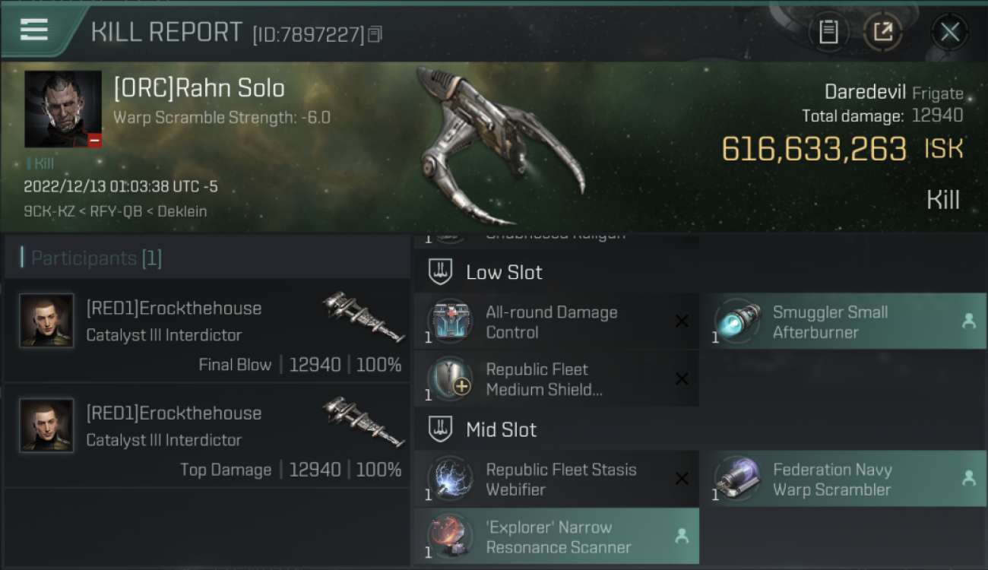Viewport: 988px width, 570px height.
Task: Click the Republic Fleet Medium Shield icon
Action: point(450,378)
